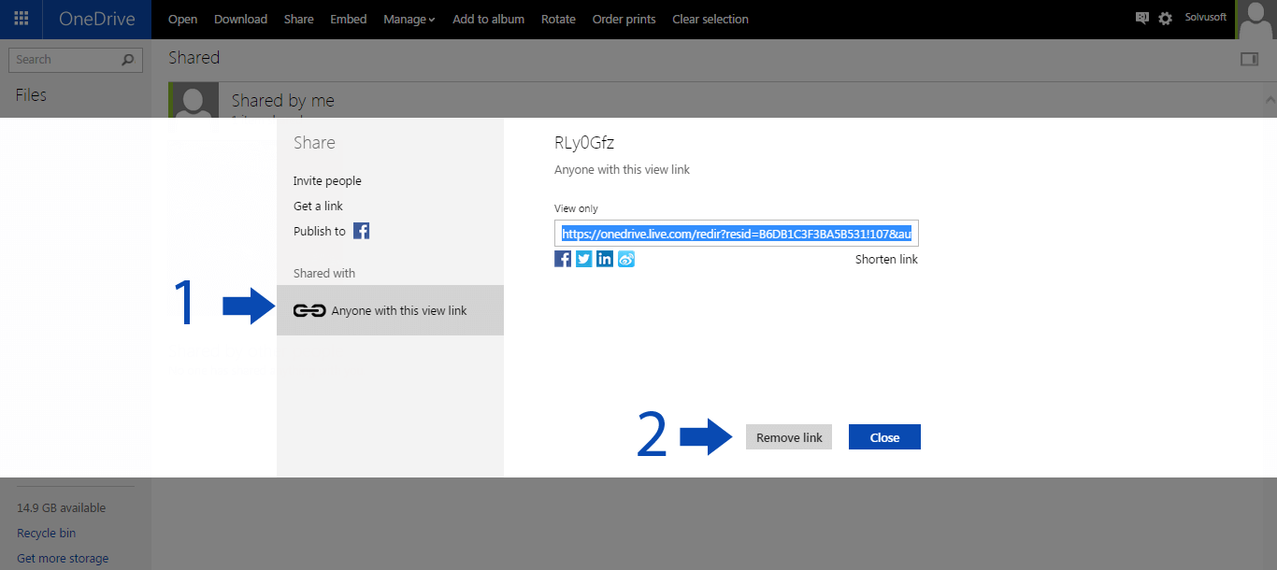Open the user profile avatar
This screenshot has height=570, width=1277.
[x=1255, y=20]
